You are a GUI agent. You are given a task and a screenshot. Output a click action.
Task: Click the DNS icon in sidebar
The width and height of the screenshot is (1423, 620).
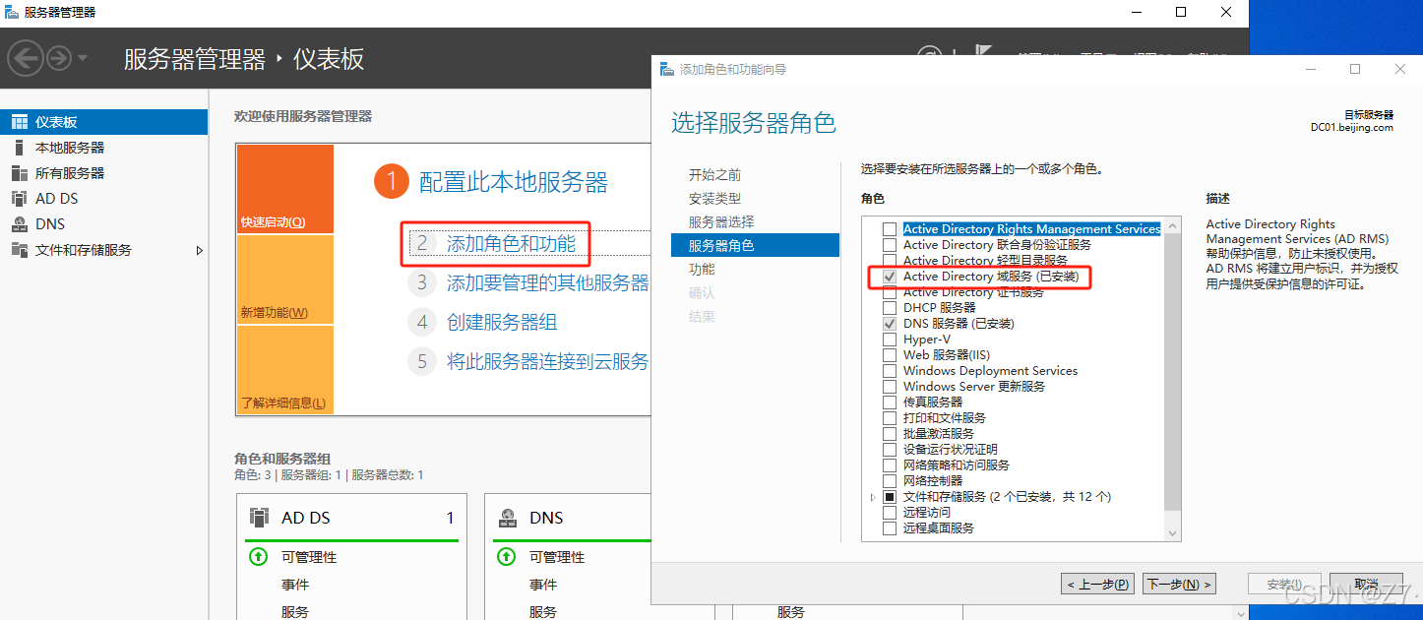19,224
